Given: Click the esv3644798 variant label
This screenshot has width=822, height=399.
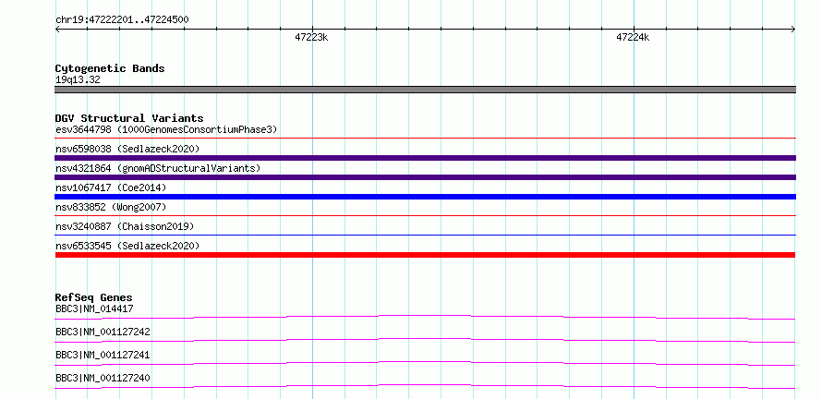Looking at the screenshot, I should pyautogui.click(x=166, y=129).
